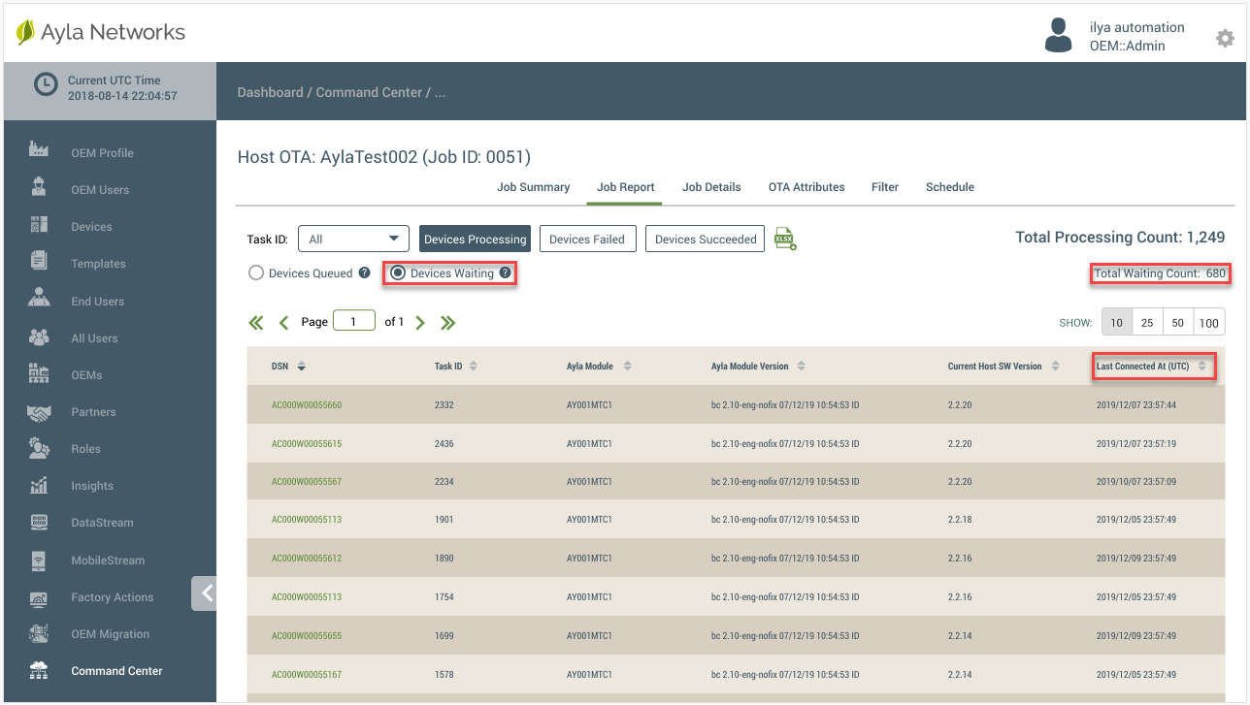Go to last page arrow

point(448,323)
